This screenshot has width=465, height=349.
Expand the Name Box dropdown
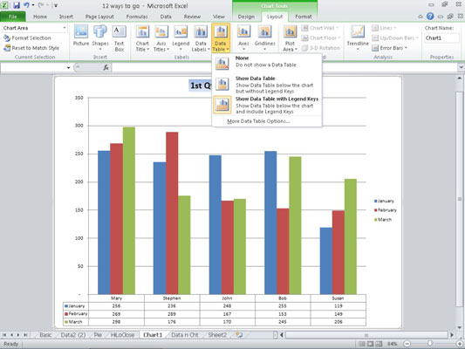click(69, 67)
